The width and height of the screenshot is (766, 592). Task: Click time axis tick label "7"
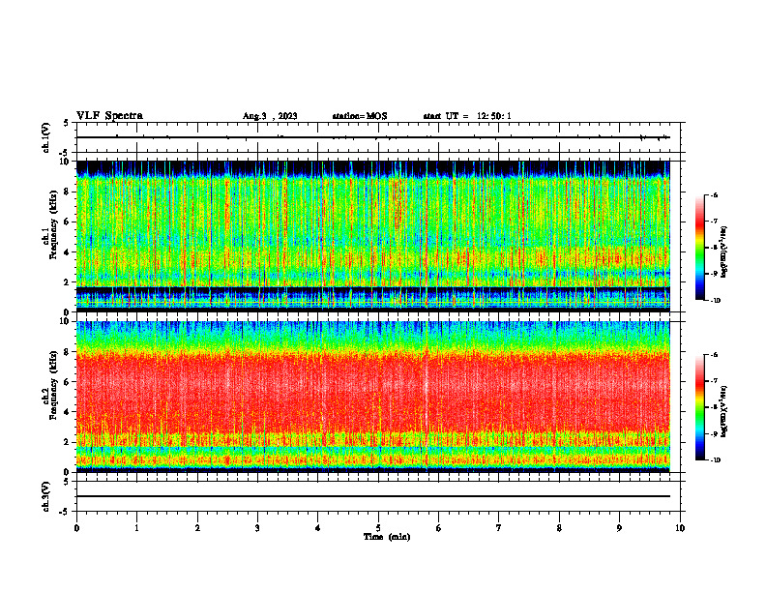pos(499,528)
